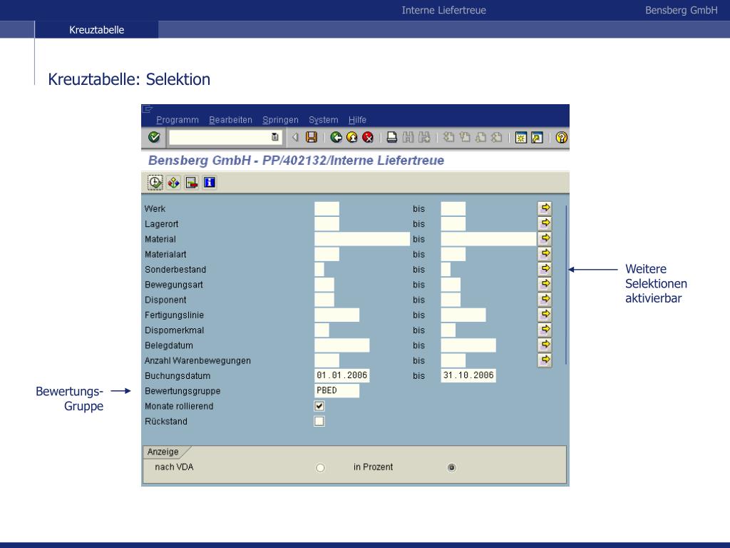Open multiple selection for Belegdatum
This screenshot has width=730, height=548.
[x=545, y=345]
